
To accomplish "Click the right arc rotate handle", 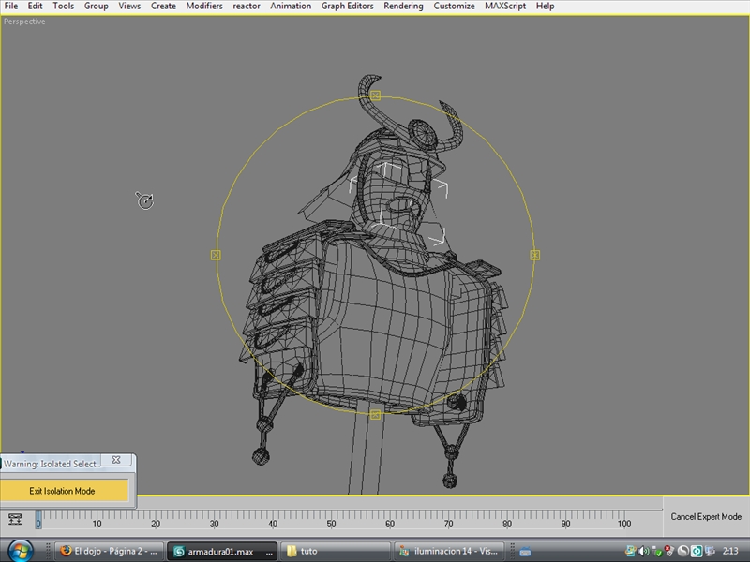I will tap(534, 255).
